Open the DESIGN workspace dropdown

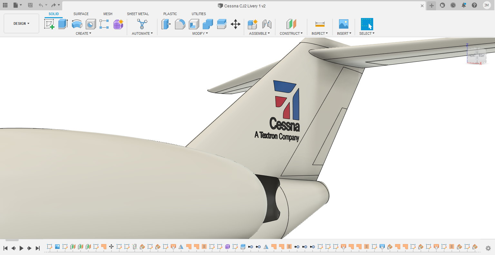pos(21,23)
